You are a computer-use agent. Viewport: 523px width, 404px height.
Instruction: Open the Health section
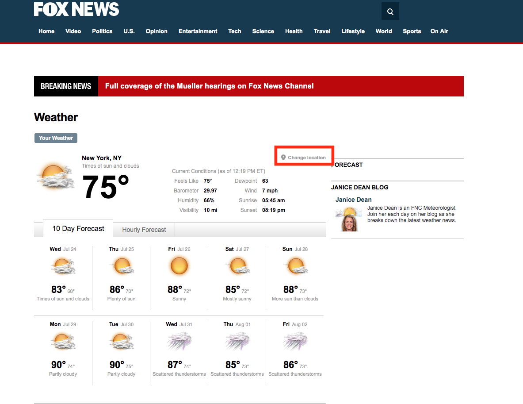pos(294,31)
